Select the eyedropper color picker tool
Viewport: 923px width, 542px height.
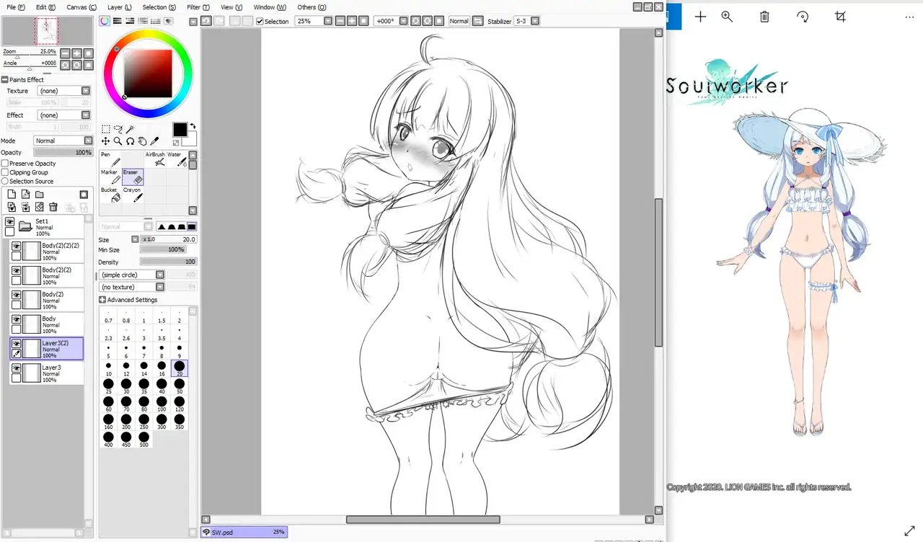154,141
